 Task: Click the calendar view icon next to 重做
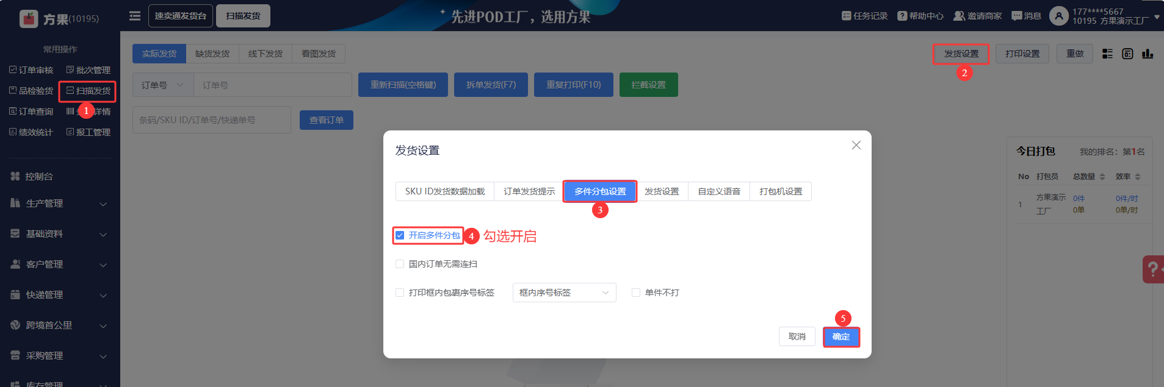[x=1127, y=54]
